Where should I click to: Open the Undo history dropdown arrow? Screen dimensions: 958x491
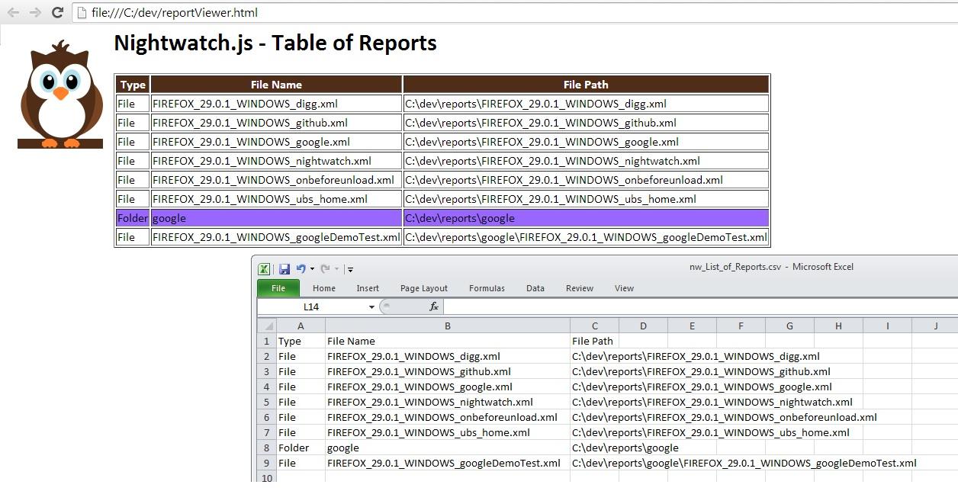pyautogui.click(x=312, y=269)
